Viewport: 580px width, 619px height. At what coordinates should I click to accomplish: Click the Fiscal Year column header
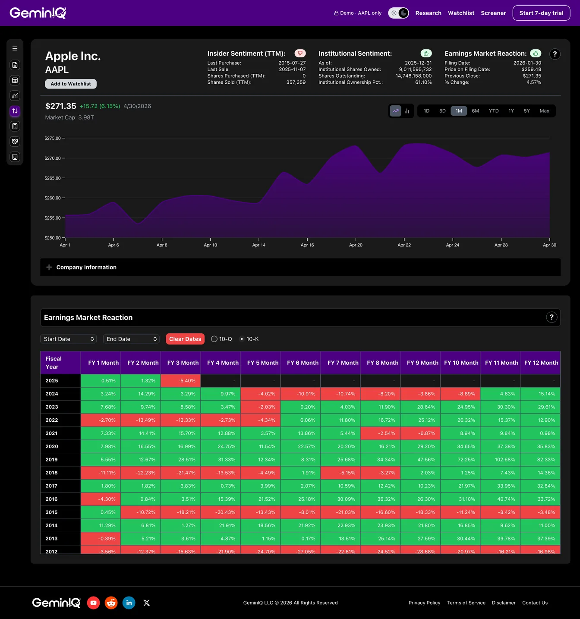tap(60, 363)
